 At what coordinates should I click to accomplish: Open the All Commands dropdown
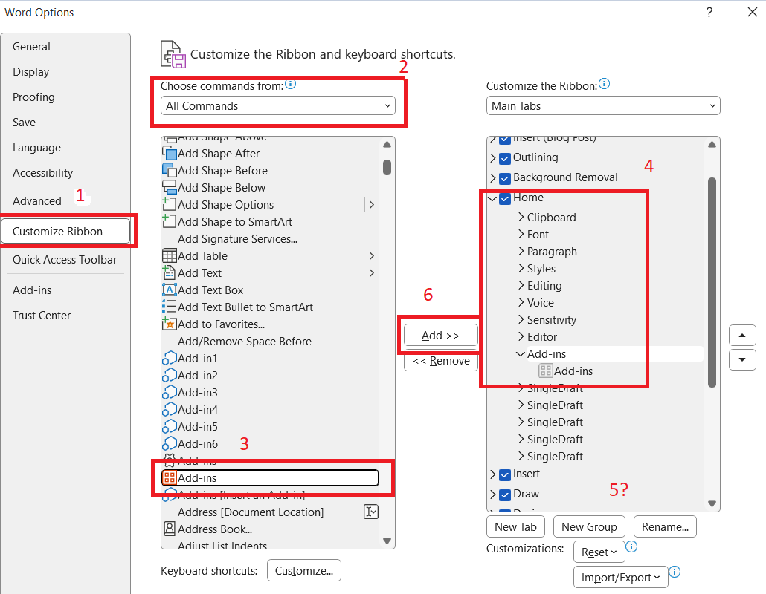point(279,105)
